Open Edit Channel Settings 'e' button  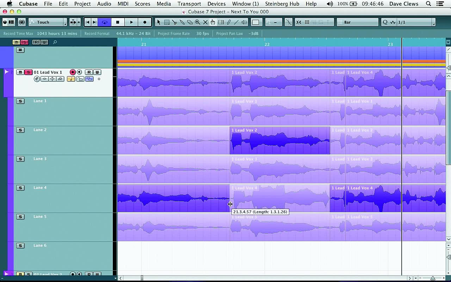tap(37, 79)
